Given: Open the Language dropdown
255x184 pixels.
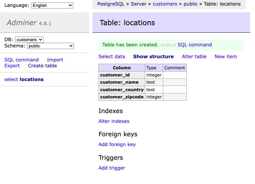Looking at the screenshot, I should (x=52, y=5).
